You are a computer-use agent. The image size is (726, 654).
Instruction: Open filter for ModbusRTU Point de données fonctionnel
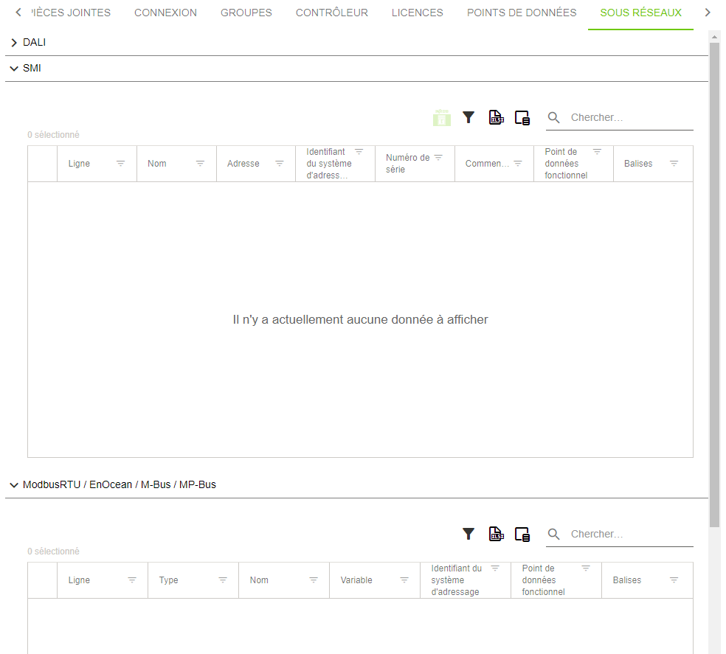586,568
